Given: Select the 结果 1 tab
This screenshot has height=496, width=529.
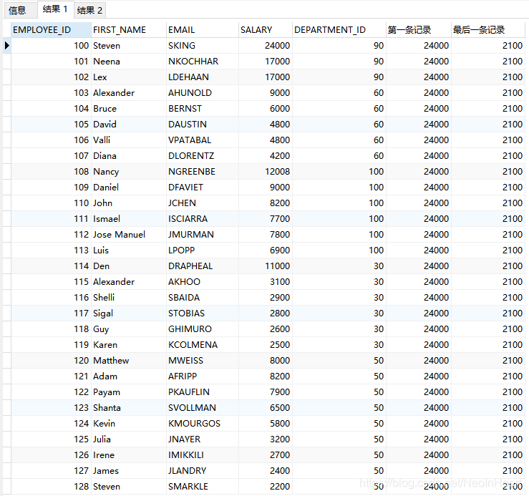Looking at the screenshot, I should 55,9.
